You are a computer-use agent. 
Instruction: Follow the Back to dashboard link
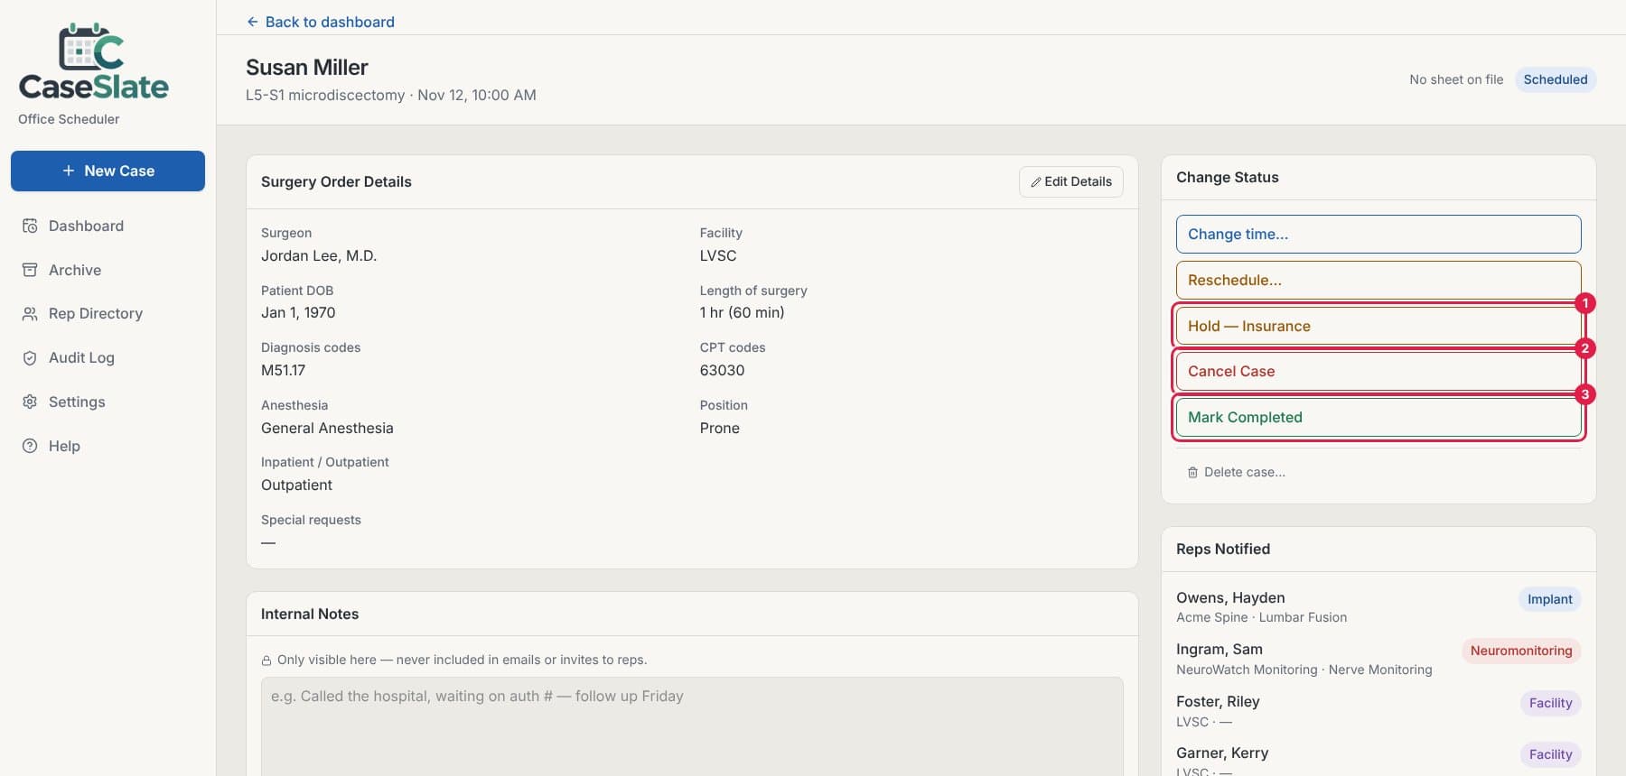pyautogui.click(x=321, y=22)
